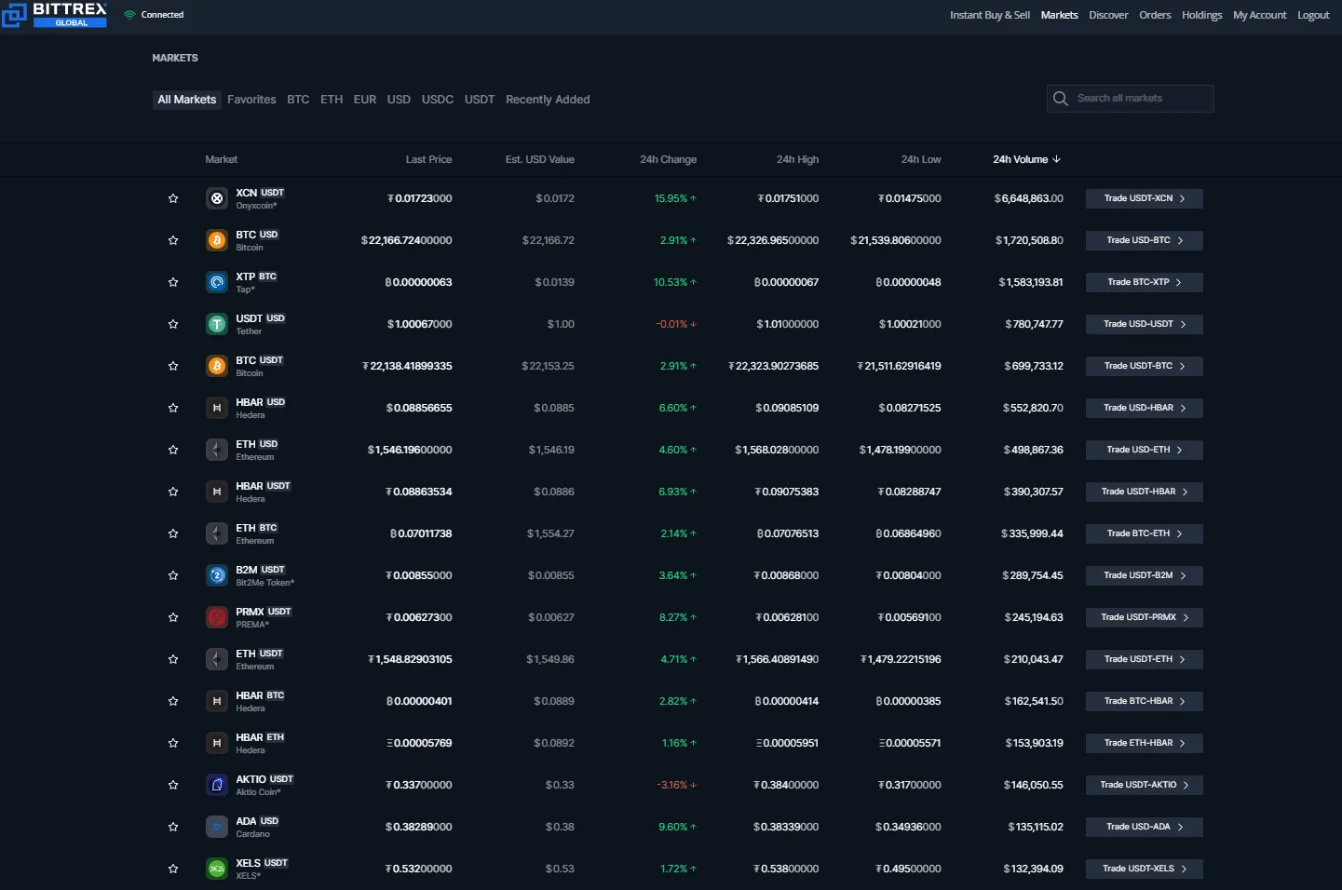Favorite the AKTIO USDT market star
Screen dimensions: 1342x890
(x=173, y=785)
